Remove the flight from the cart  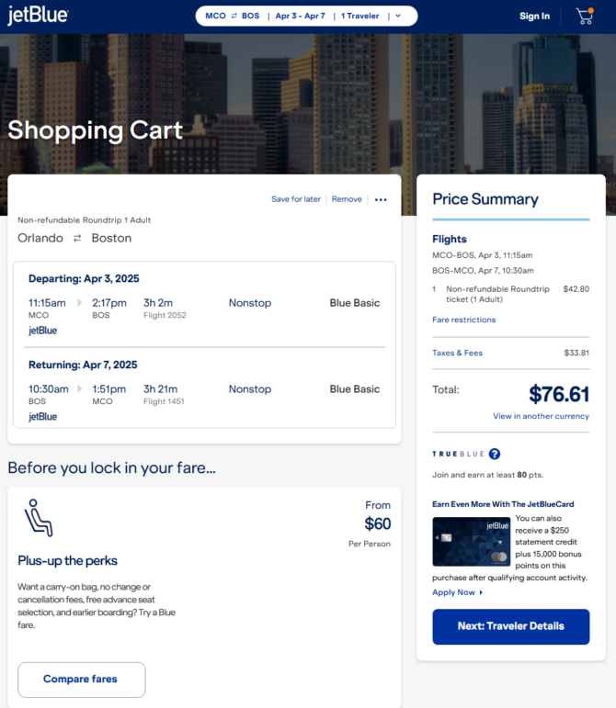tap(347, 199)
